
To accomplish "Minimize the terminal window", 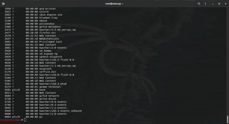I will pyautogui.click(x=213, y=4).
